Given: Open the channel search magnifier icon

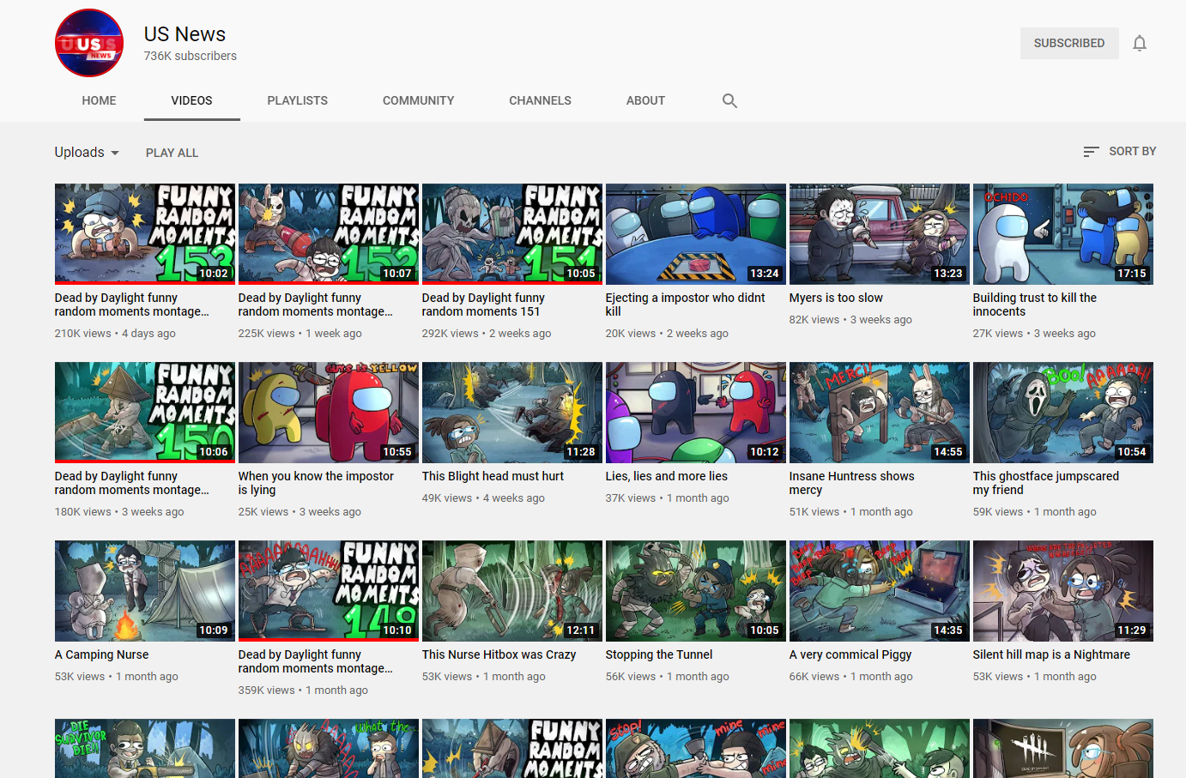Looking at the screenshot, I should (x=729, y=100).
